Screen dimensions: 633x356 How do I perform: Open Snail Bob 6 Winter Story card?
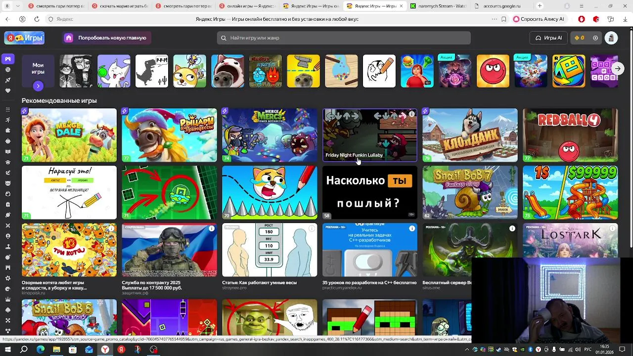coord(69,317)
